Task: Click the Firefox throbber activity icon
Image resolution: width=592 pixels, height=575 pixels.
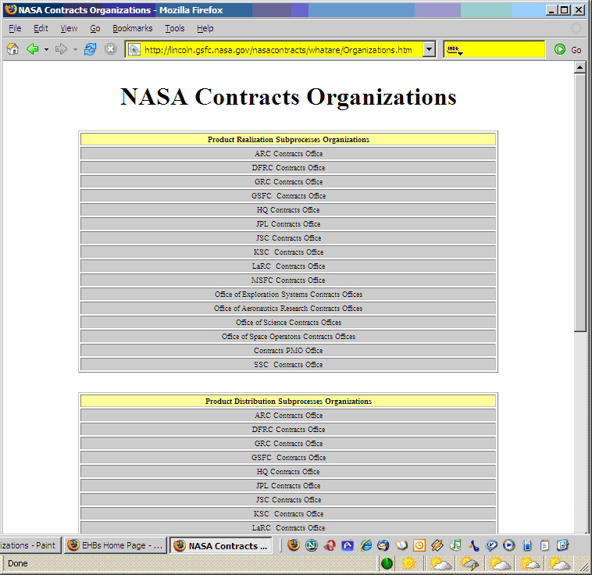Action: click(x=576, y=28)
